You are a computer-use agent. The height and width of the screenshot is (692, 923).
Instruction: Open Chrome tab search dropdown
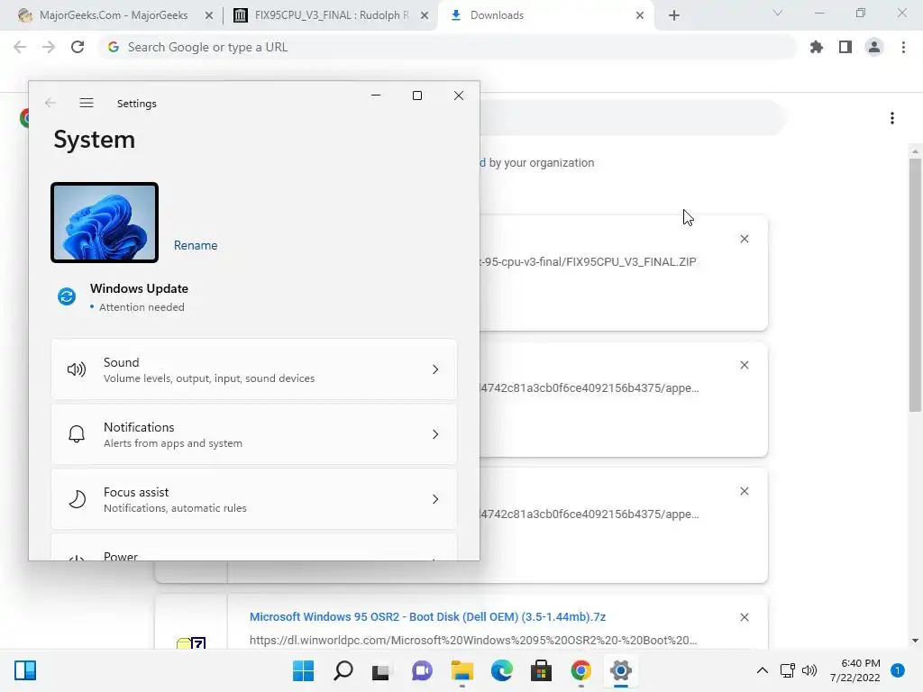(x=778, y=13)
